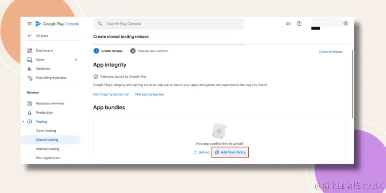Open Get integrity protection link
Image resolution: width=386 pixels, height=193 pixels.
coord(111,94)
